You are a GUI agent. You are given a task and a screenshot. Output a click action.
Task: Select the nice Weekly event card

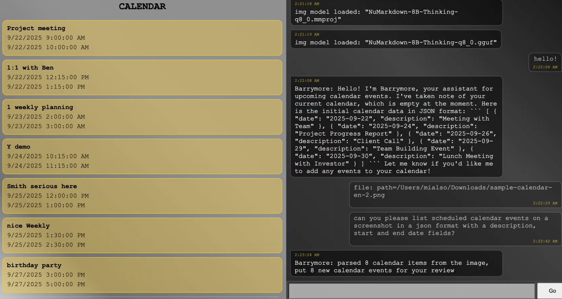pyautogui.click(x=142, y=235)
